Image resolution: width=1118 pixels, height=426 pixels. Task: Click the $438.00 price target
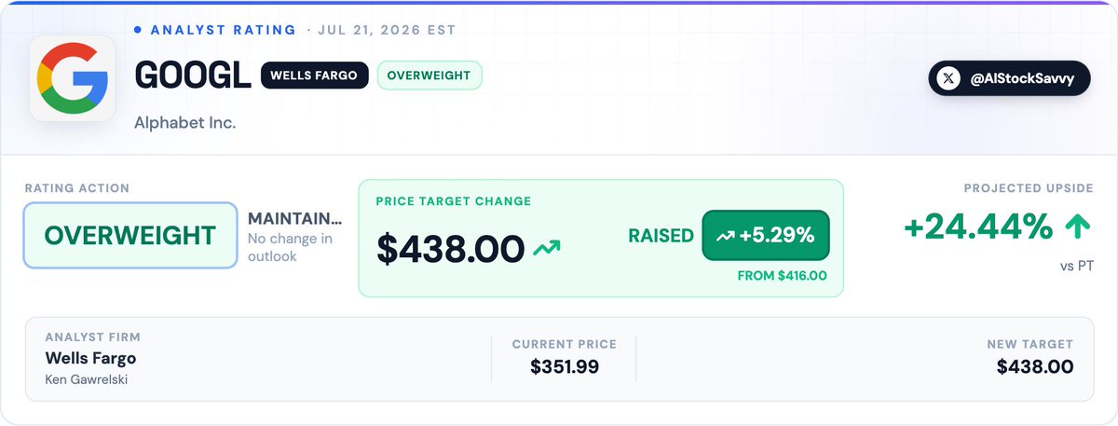click(451, 249)
